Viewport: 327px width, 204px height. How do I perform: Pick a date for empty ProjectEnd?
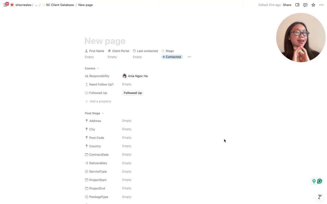[x=127, y=188]
